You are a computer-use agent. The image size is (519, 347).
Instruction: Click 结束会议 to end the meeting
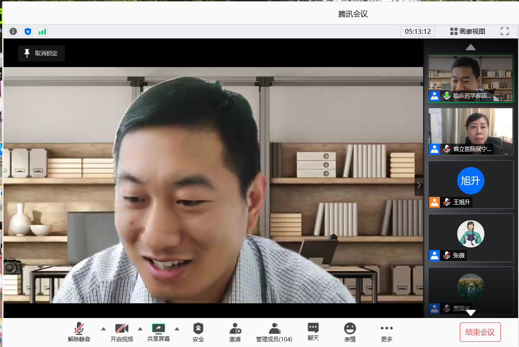pos(480,332)
